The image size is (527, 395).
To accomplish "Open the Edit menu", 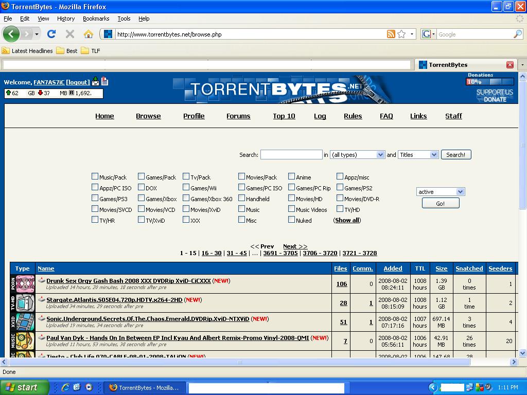I will [x=25, y=19].
